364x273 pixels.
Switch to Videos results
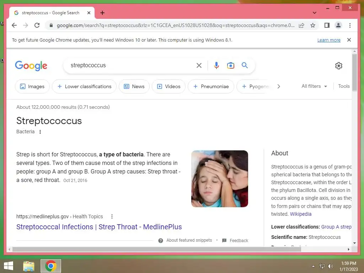coord(169,86)
